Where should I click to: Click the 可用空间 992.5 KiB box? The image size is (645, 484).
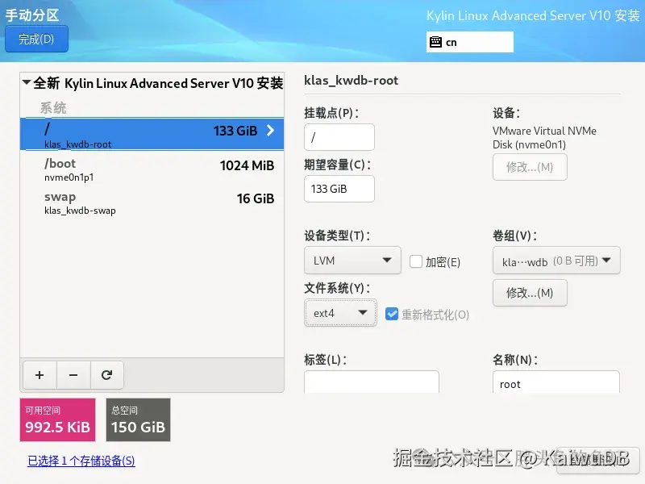(57, 419)
